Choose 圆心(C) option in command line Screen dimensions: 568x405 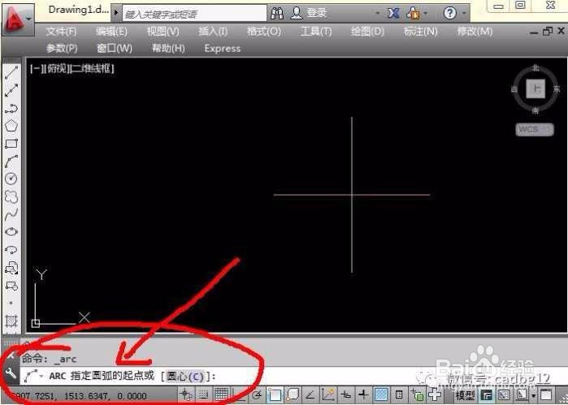[x=185, y=377]
